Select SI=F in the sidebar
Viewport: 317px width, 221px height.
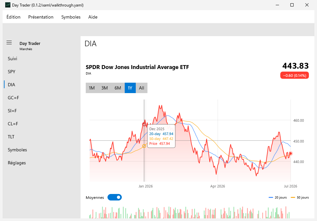click(x=42, y=111)
